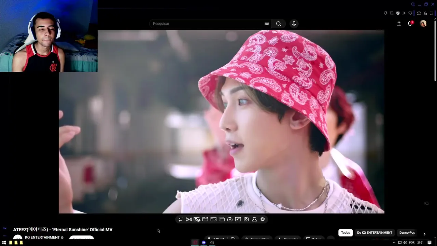This screenshot has width=437, height=246.
Task: Click the heart bookmarks icon
Action: pyautogui.click(x=410, y=13)
